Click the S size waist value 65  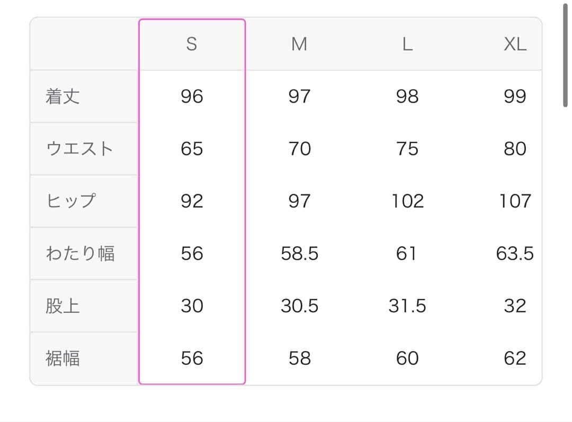tap(192, 149)
